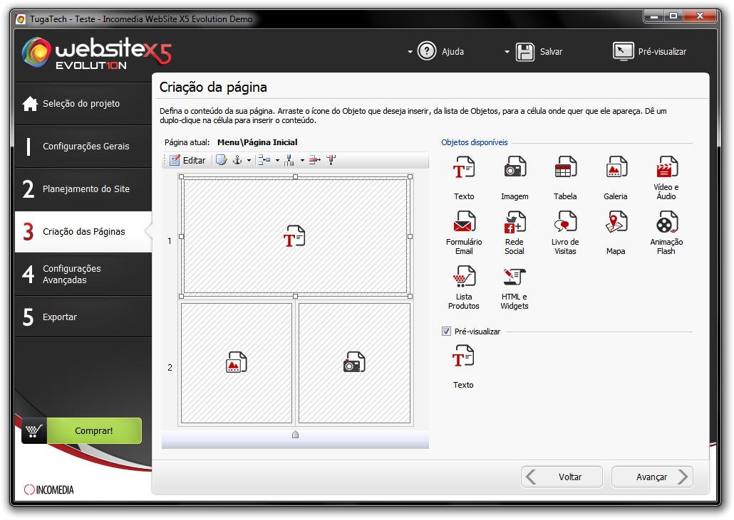Click the Incomedia logo in the sidebar

[x=48, y=489]
